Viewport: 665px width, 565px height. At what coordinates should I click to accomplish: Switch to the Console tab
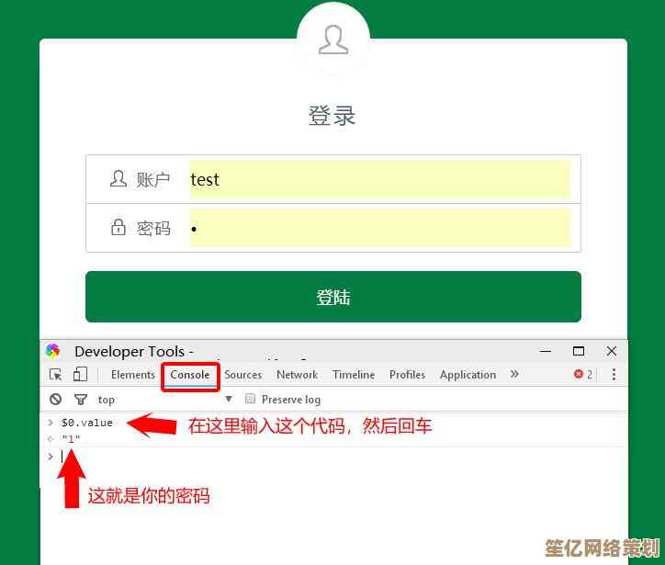(190, 375)
